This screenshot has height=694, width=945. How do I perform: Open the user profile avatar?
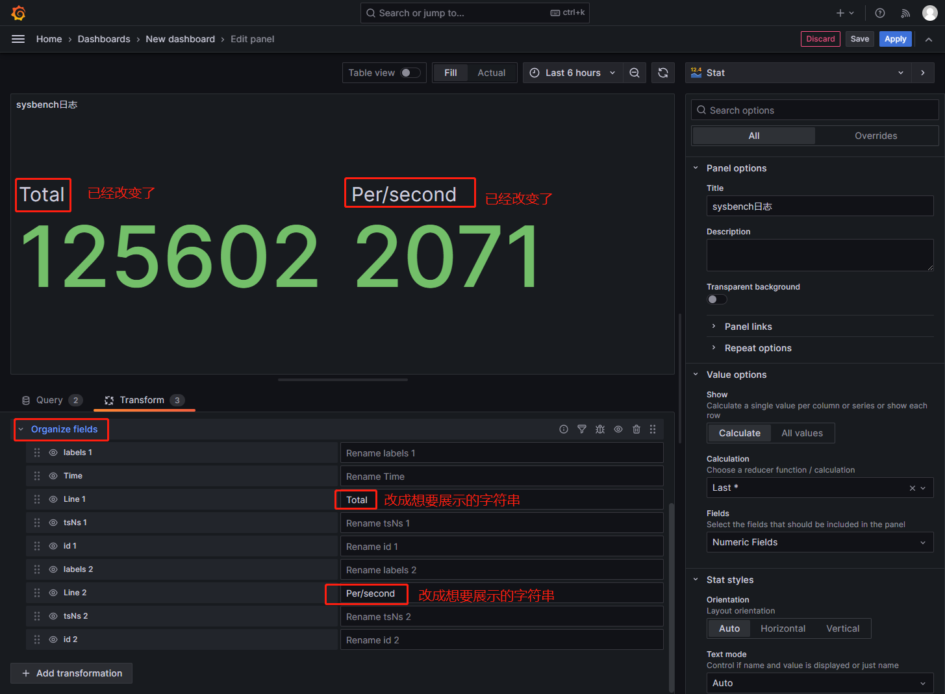coord(930,13)
